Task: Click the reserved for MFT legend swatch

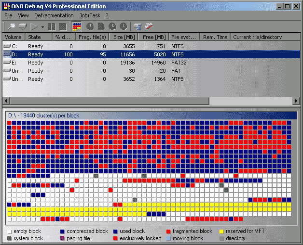Action: pos(221,232)
